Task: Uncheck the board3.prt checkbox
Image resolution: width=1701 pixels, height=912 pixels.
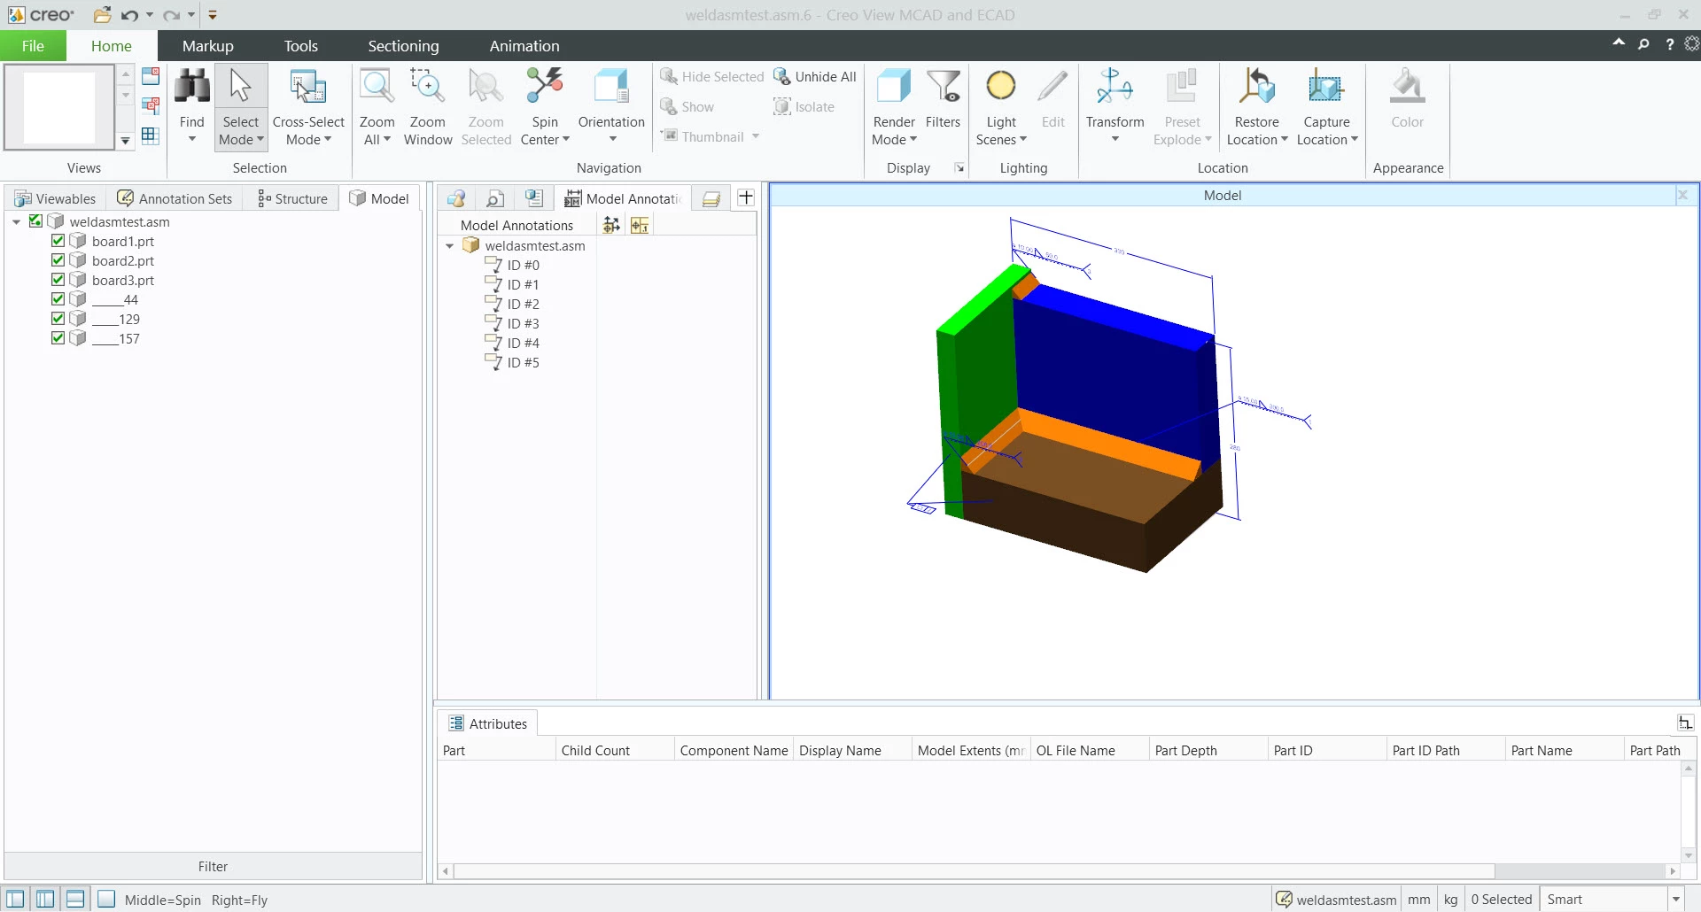Action: click(58, 280)
